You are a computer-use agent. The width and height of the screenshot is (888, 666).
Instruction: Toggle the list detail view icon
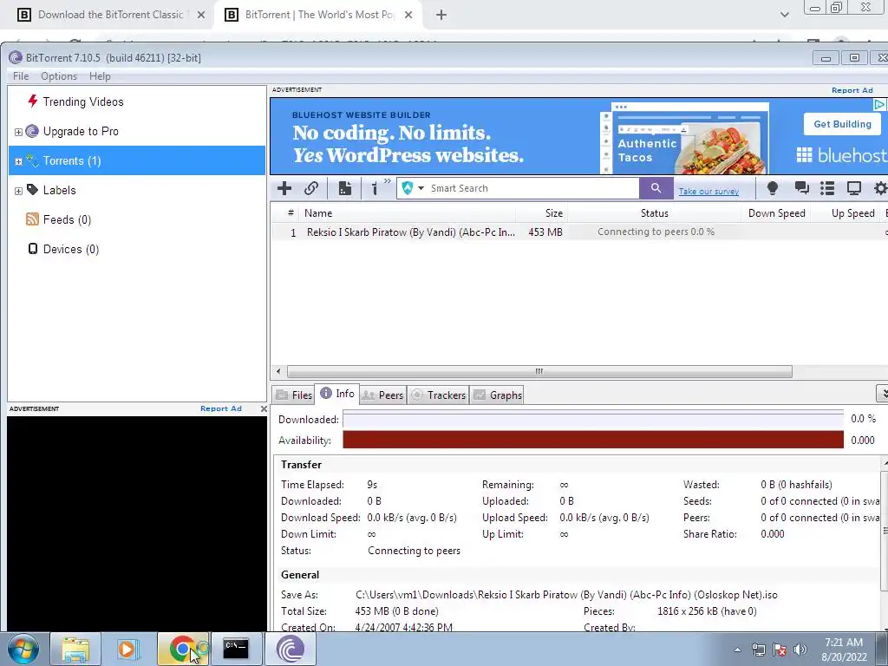tap(827, 188)
